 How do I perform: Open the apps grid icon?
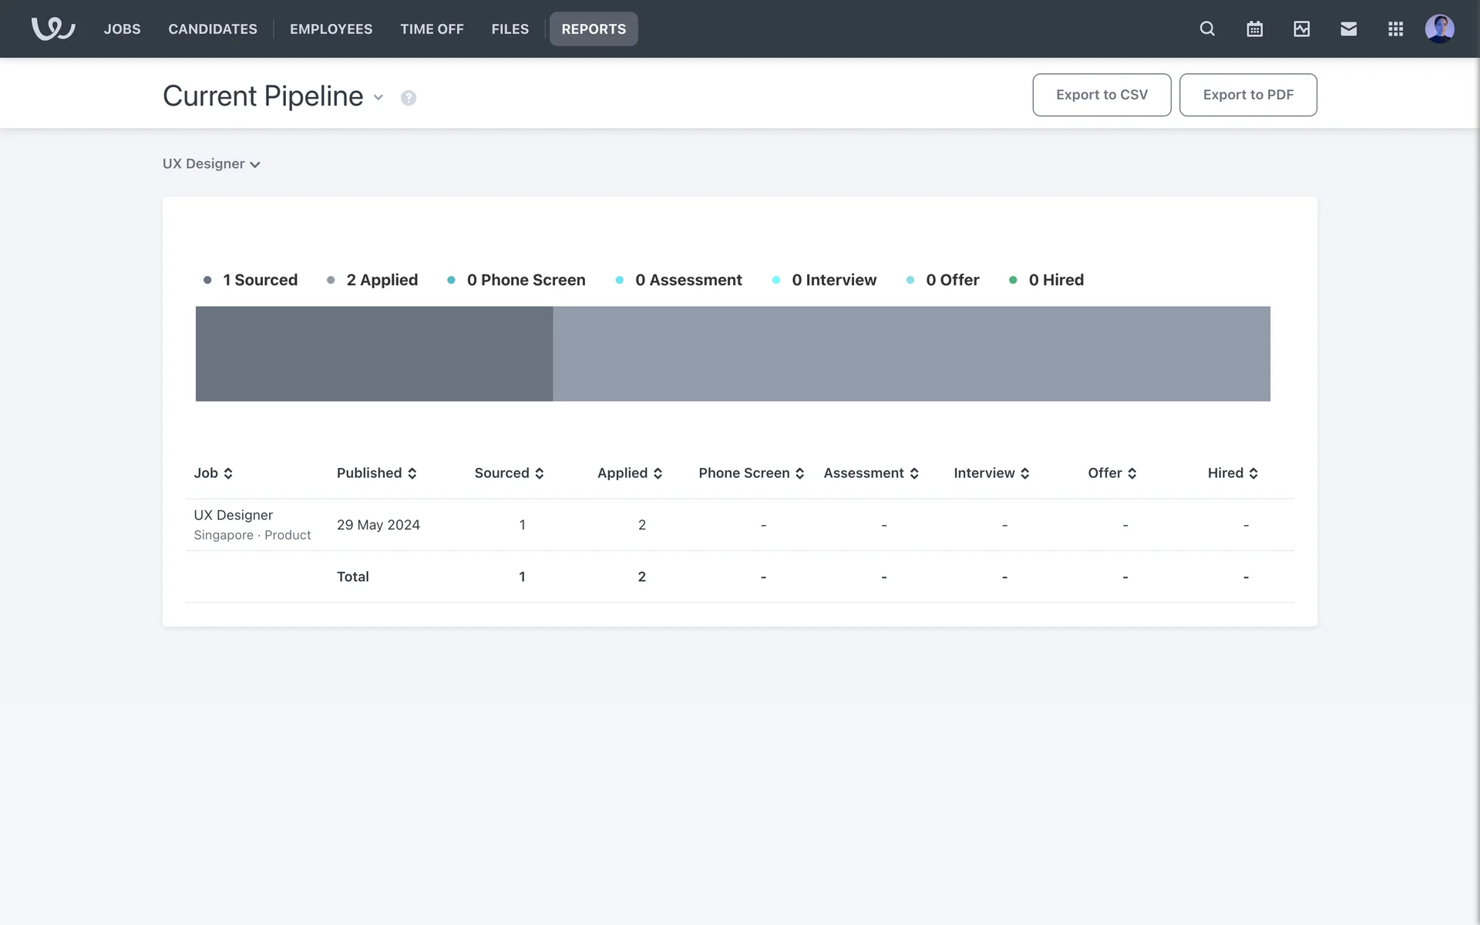[1395, 29]
